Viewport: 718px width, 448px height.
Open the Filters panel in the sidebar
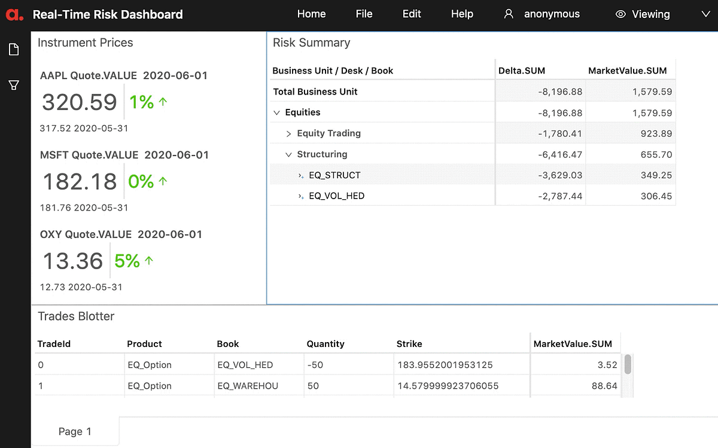click(14, 85)
